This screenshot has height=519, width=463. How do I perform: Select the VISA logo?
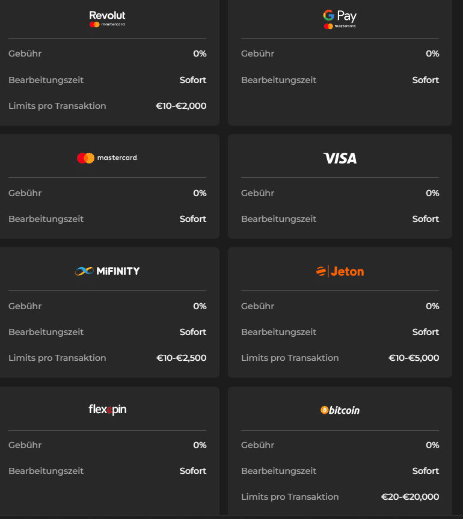click(340, 158)
